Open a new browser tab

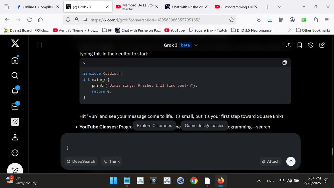267,7
